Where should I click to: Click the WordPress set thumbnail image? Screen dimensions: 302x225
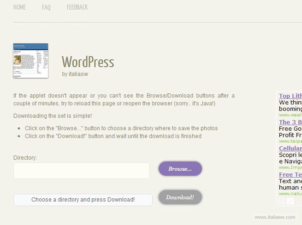point(30,61)
